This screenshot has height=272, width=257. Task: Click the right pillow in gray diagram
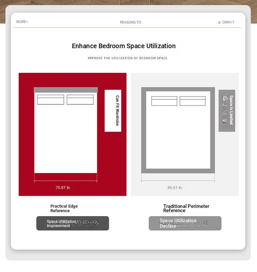[193, 101]
